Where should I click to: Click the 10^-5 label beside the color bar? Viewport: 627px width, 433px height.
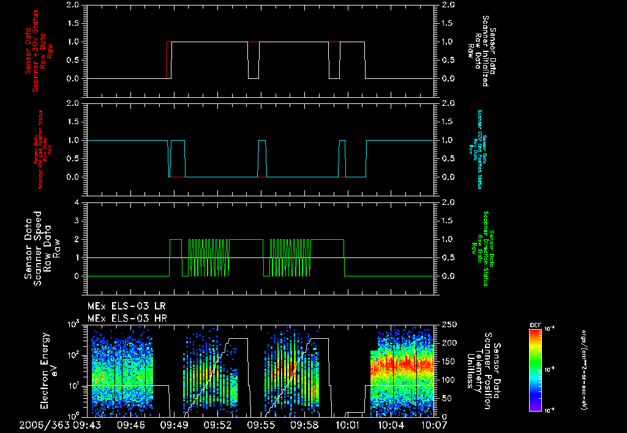coord(549,369)
